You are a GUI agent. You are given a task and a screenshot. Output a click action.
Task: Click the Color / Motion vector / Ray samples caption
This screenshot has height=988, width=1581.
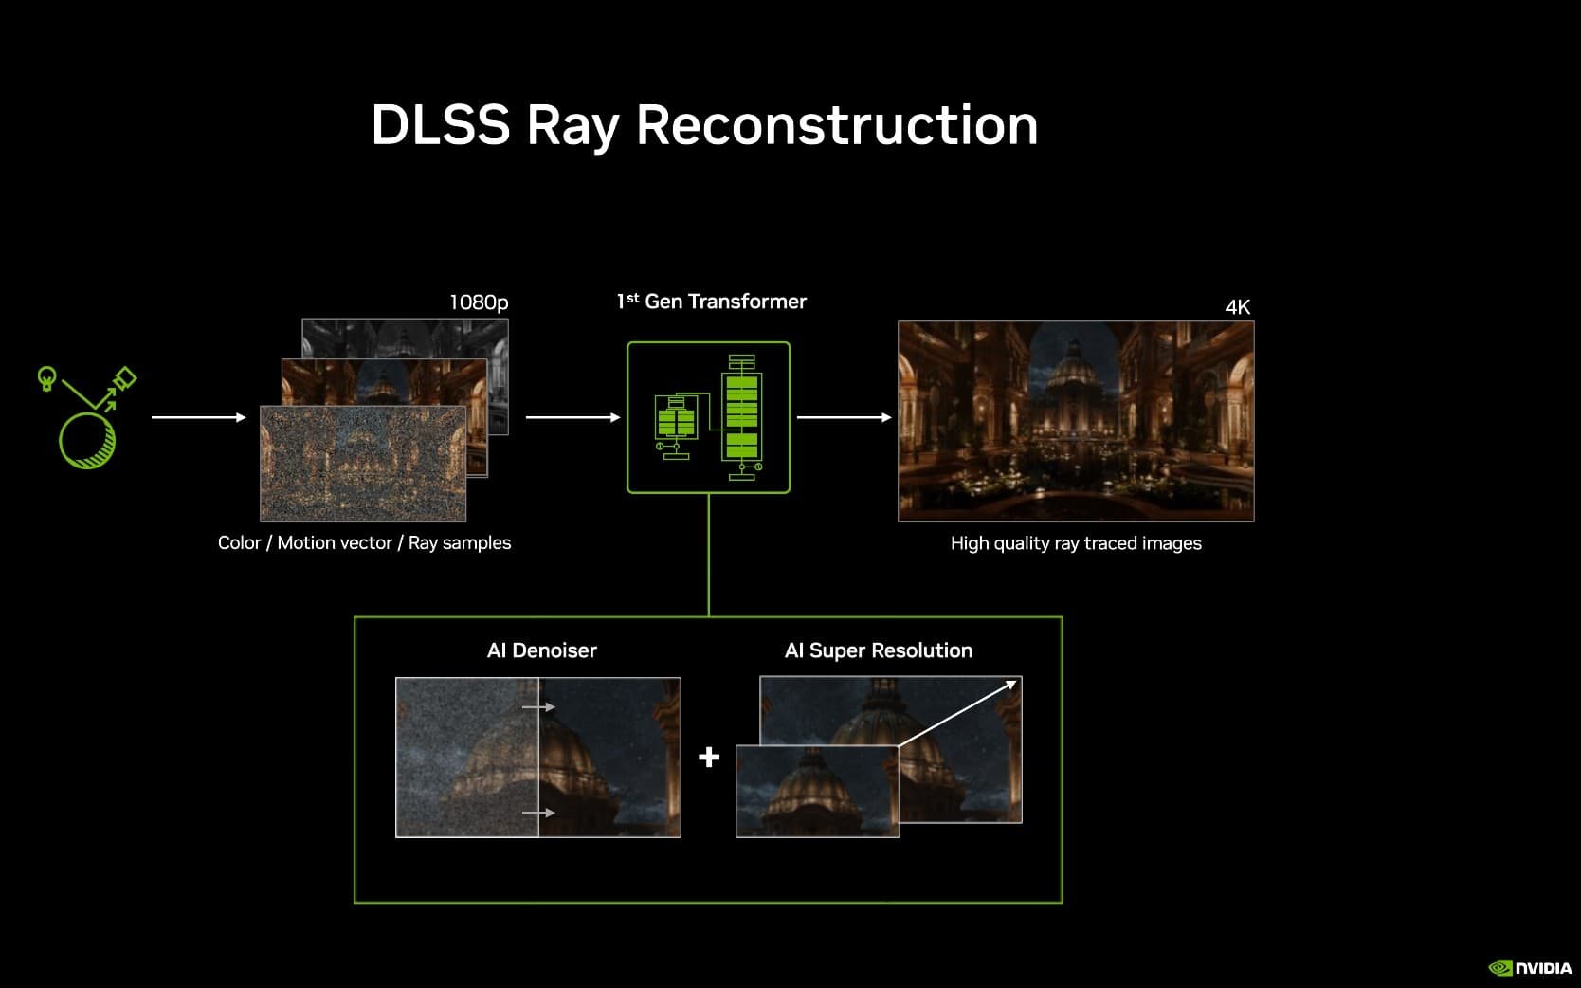[x=364, y=542]
